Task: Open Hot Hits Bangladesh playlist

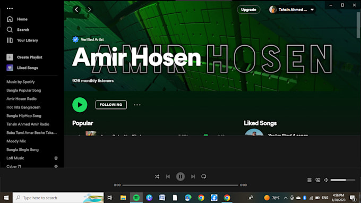Action: (23, 107)
